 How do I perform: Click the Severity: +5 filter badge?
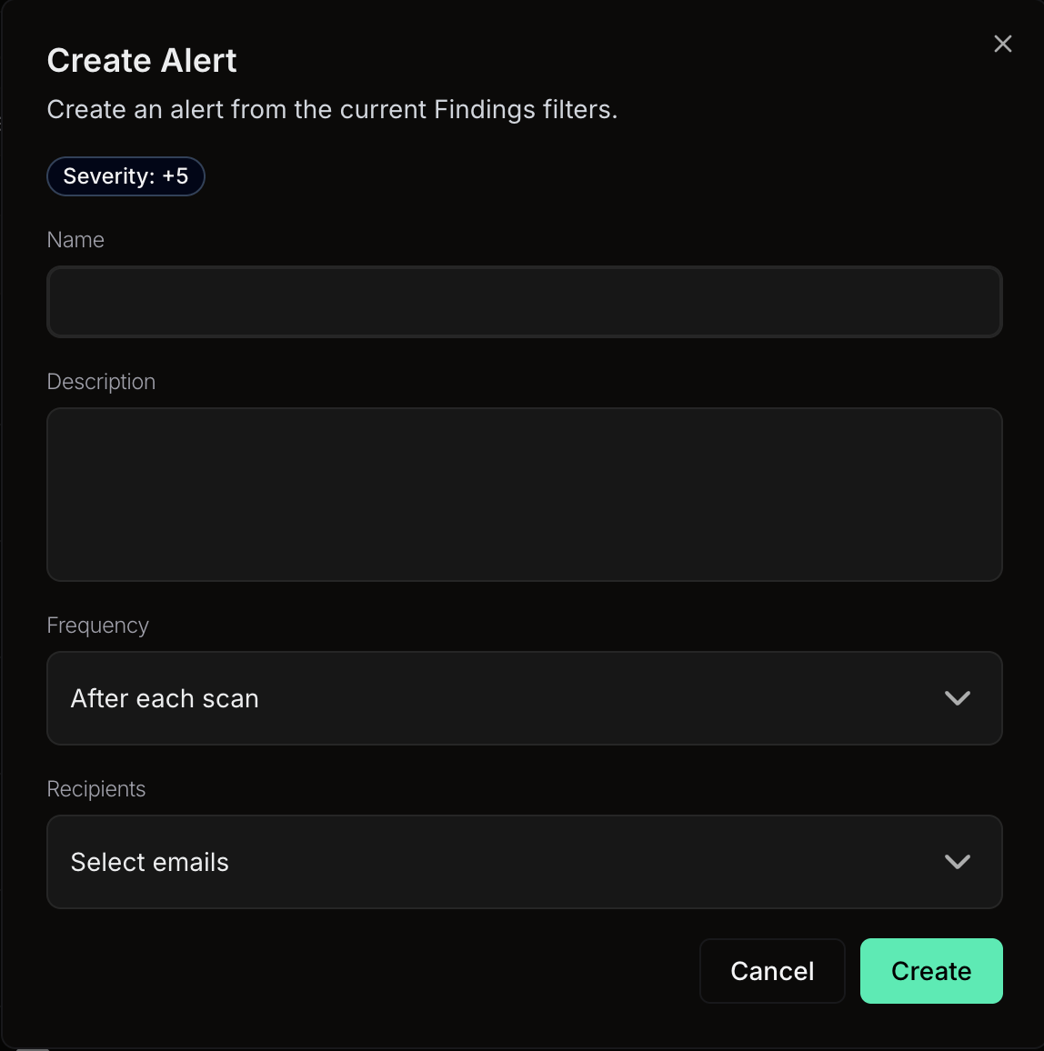(125, 176)
